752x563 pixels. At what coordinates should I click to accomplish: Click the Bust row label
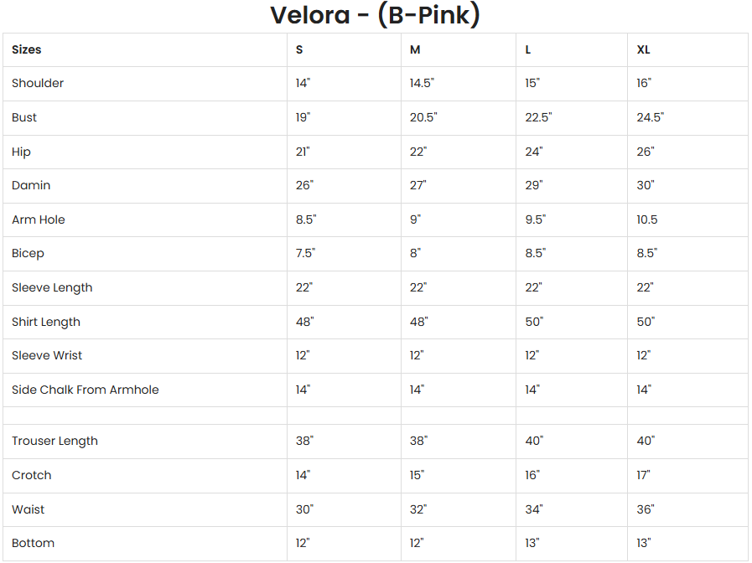point(24,117)
